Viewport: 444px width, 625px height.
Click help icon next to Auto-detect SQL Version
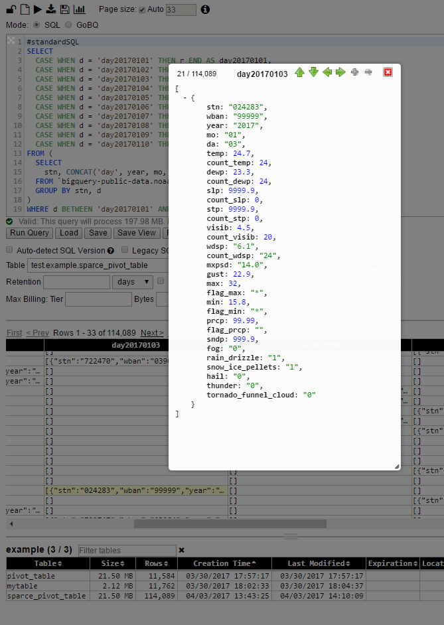pyautogui.click(x=111, y=250)
